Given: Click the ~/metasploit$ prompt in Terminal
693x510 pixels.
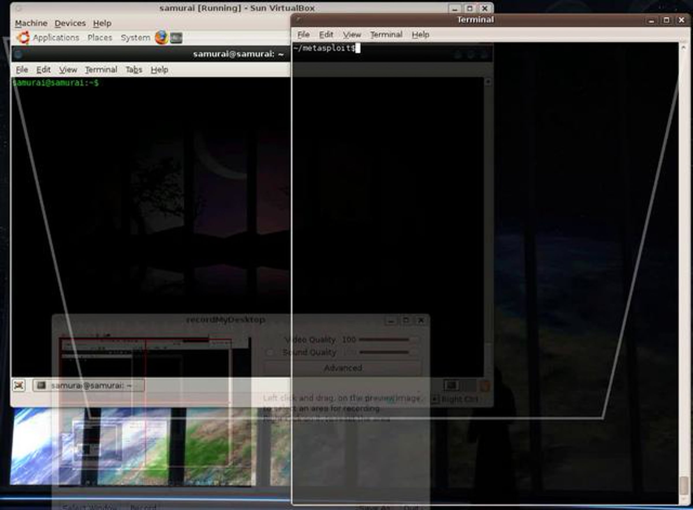Looking at the screenshot, I should tap(324, 48).
